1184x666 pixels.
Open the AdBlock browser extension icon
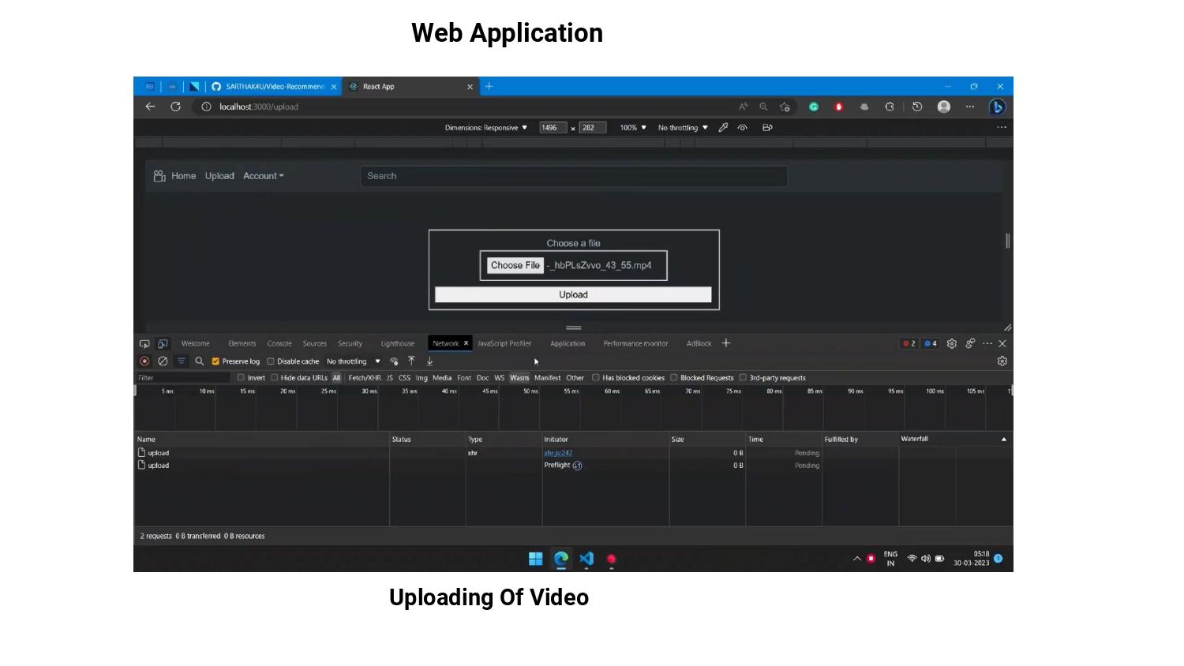pyautogui.click(x=838, y=106)
